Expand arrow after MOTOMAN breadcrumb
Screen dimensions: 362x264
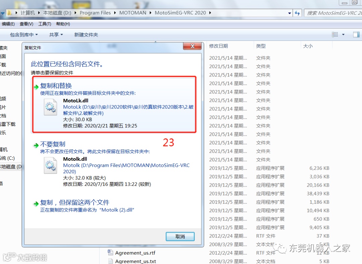[x=150, y=13]
